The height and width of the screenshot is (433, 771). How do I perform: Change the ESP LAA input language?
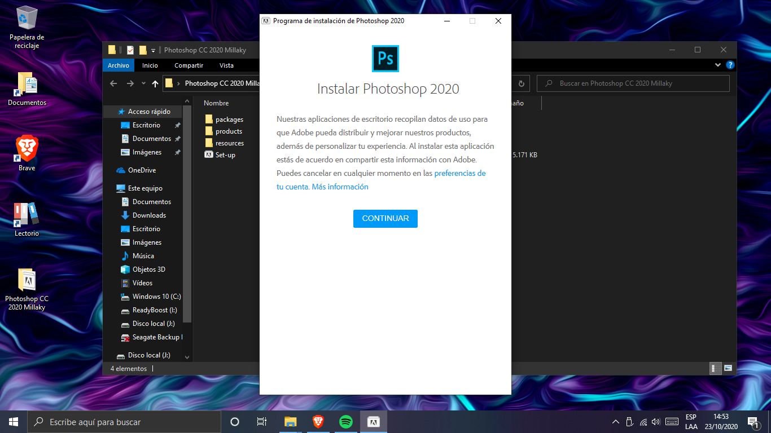[x=691, y=422]
